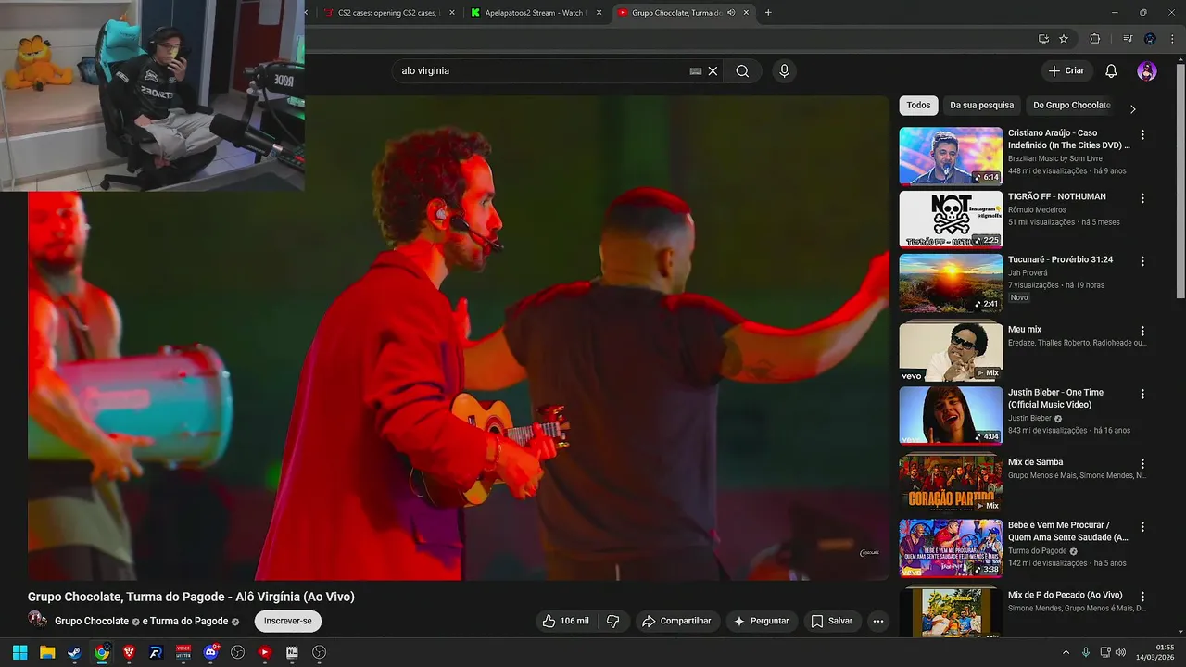Click the YouTube search magnifier button

coord(742,71)
